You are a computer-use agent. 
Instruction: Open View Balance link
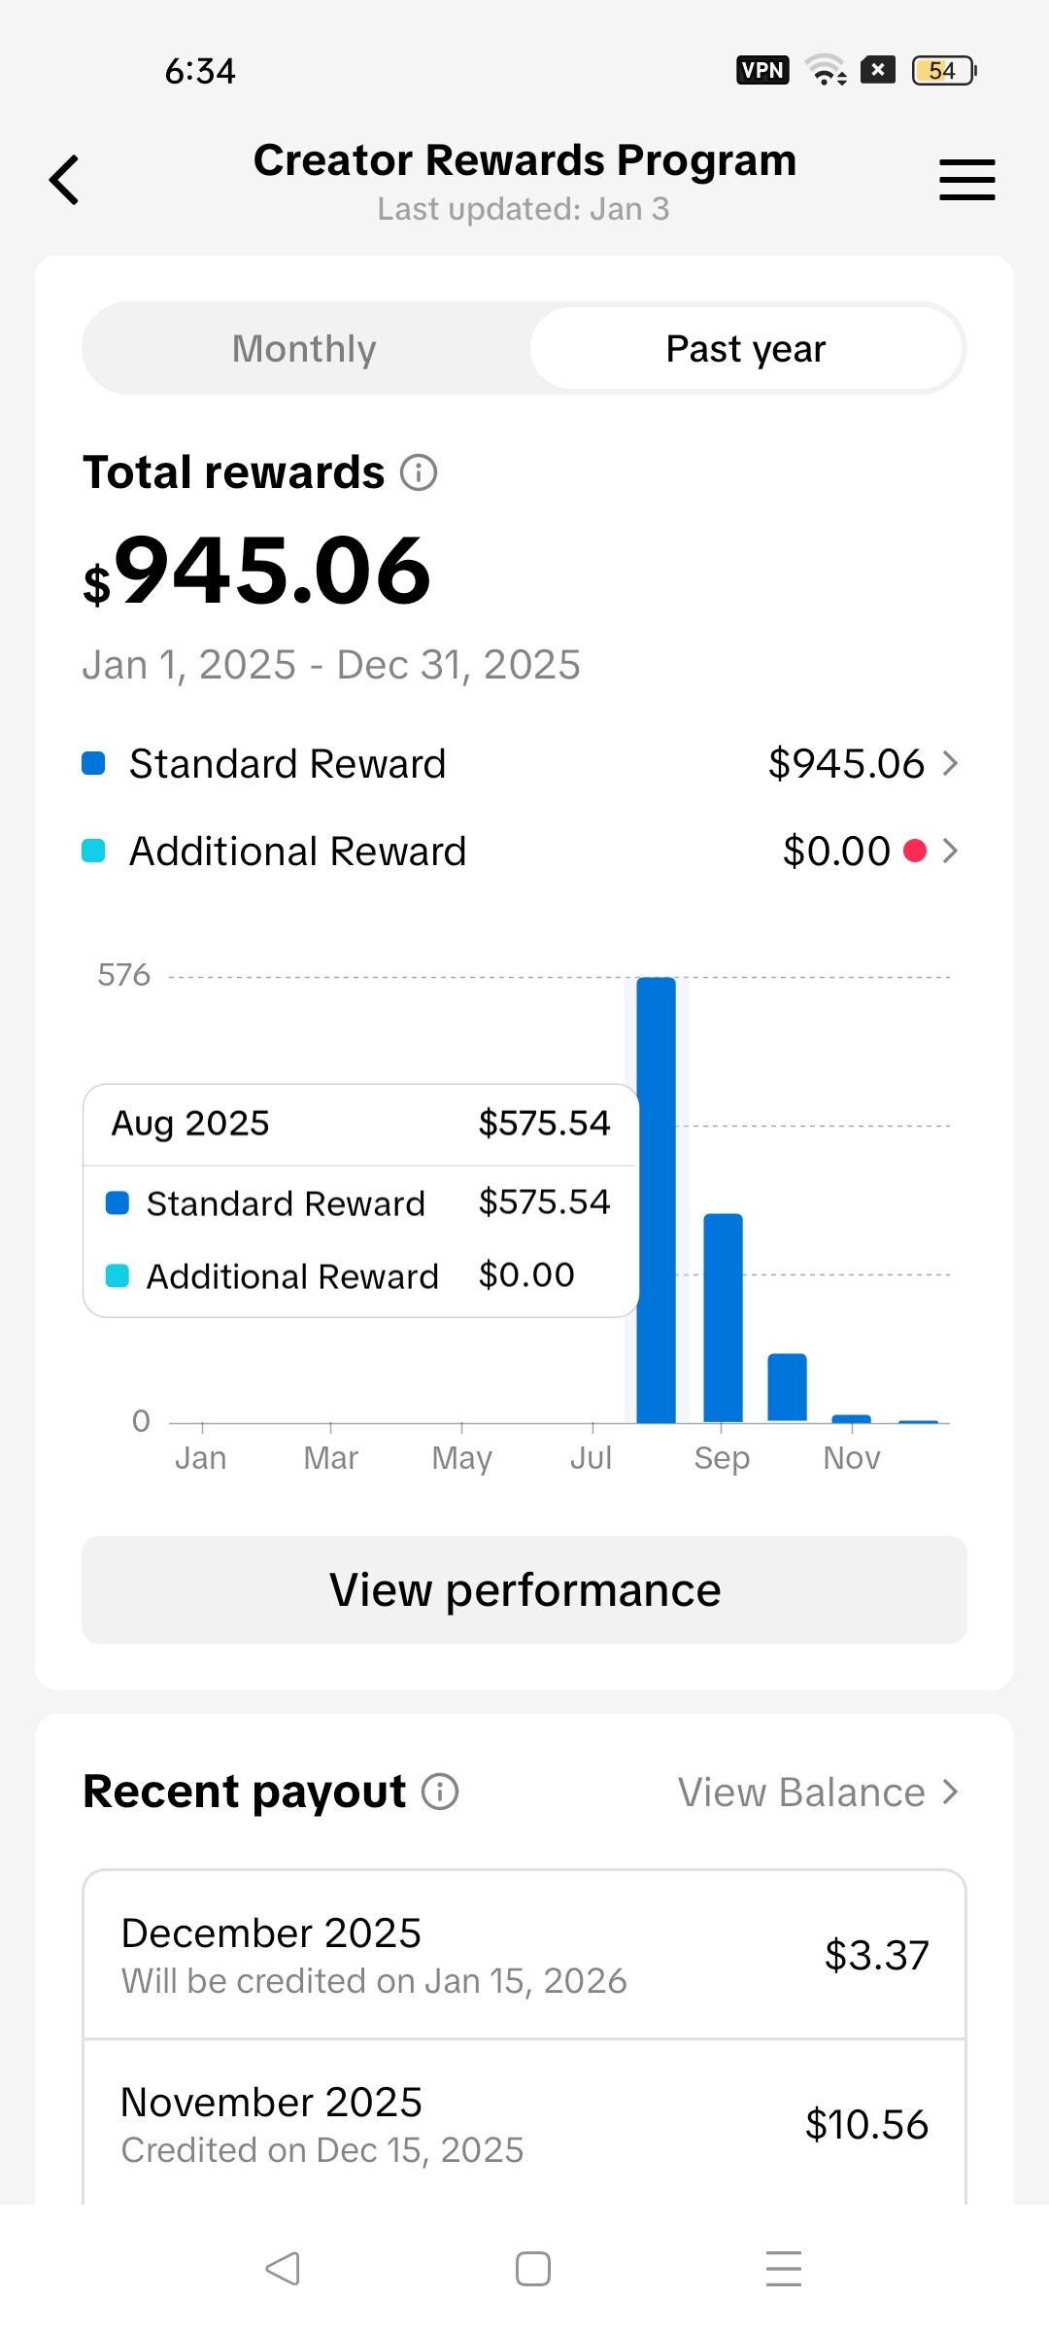pos(817,1793)
